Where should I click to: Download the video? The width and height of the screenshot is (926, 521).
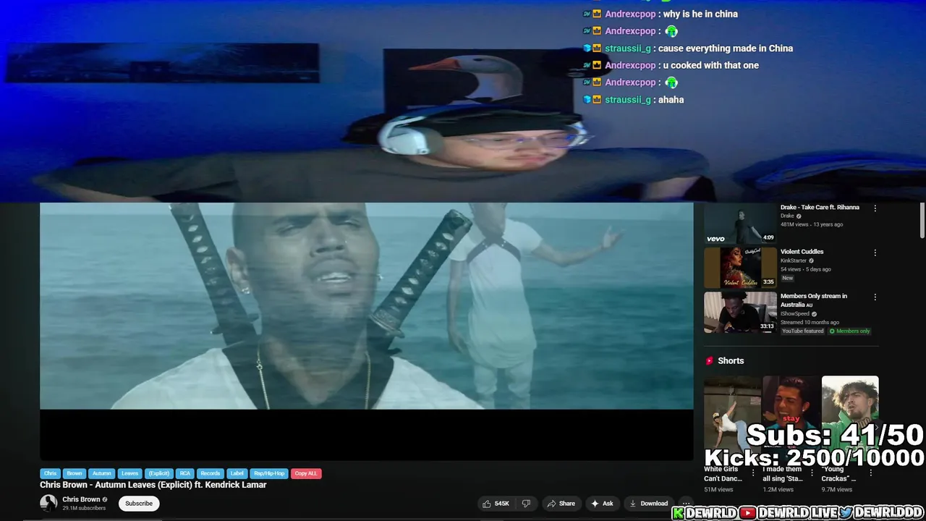pos(648,504)
